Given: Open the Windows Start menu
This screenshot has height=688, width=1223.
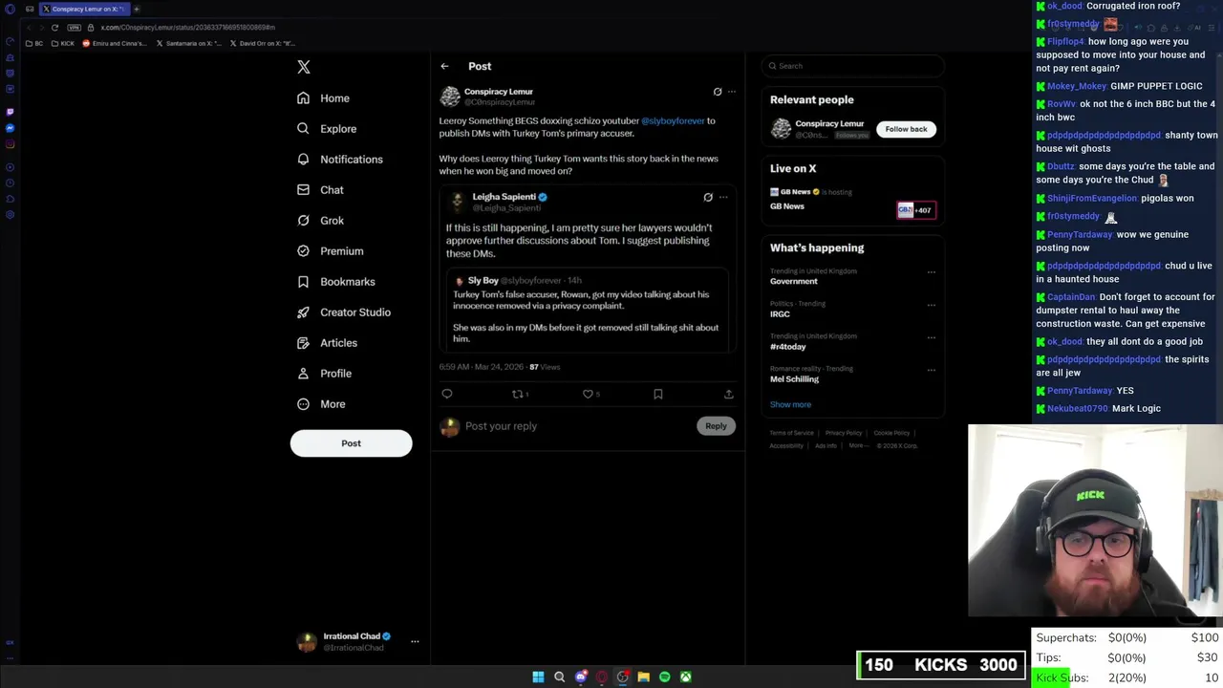Looking at the screenshot, I should tap(538, 677).
